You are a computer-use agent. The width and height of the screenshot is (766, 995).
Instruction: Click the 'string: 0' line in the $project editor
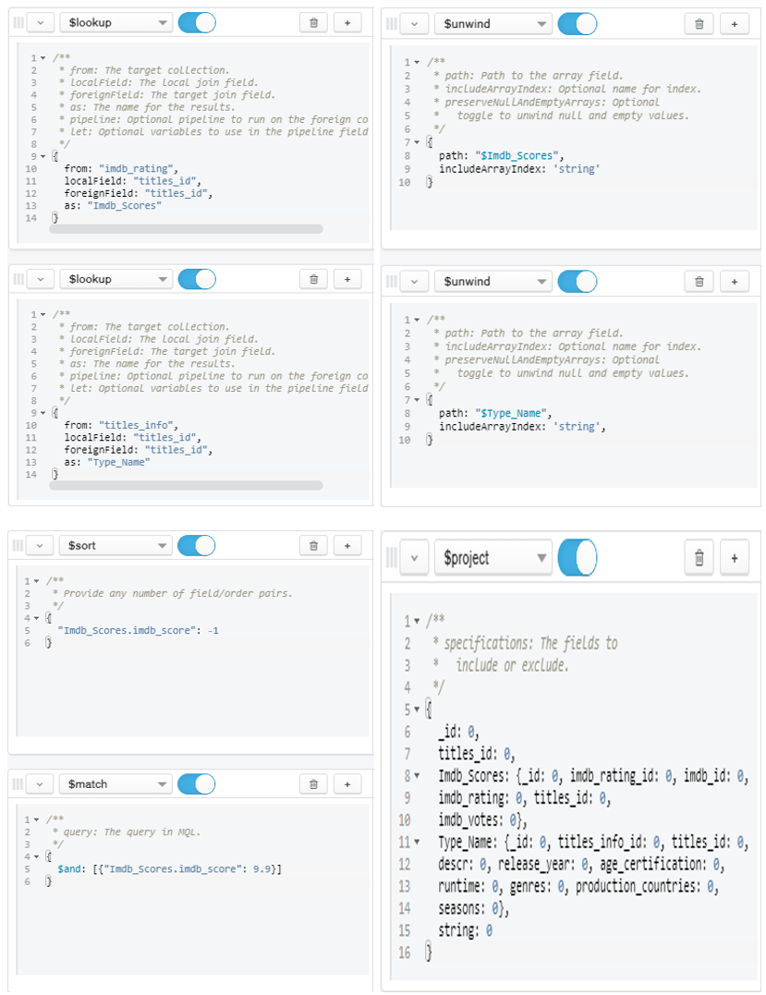pyautogui.click(x=465, y=930)
